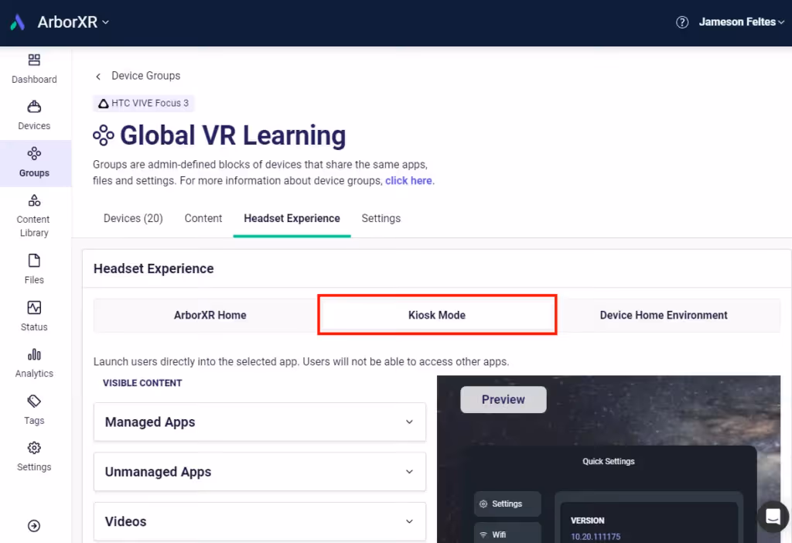
Task: Switch to the Devices (20) tab
Action: pyautogui.click(x=133, y=218)
